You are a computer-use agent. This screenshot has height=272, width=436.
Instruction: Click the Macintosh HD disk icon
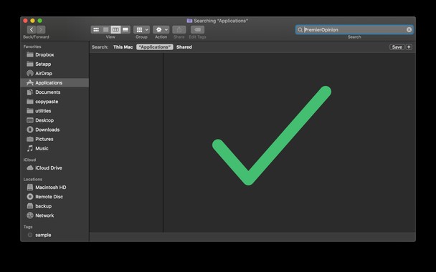(x=30, y=188)
